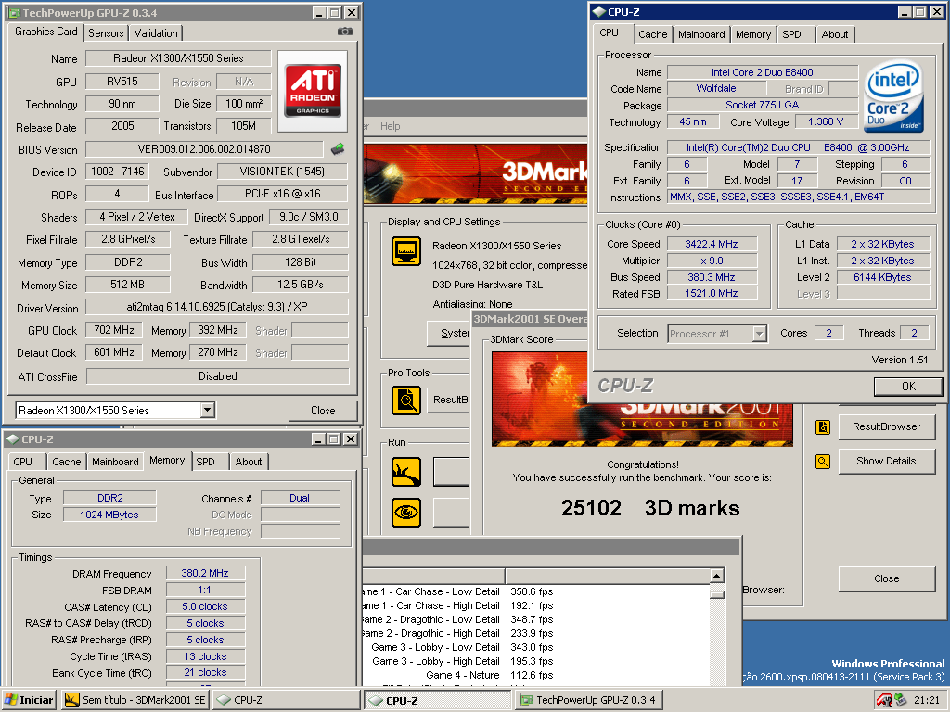Open the Help menu in 3DMark
950x712 pixels.
pos(391,126)
